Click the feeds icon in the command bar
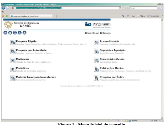 [128, 16]
